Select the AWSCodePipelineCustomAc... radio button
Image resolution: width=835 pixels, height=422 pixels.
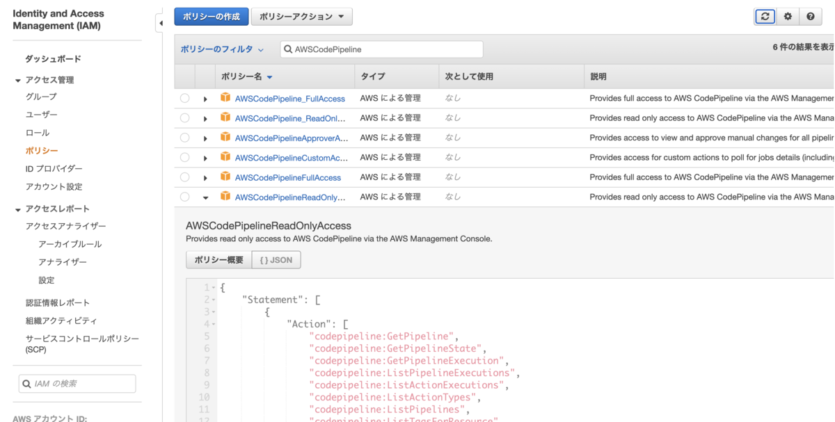(184, 158)
